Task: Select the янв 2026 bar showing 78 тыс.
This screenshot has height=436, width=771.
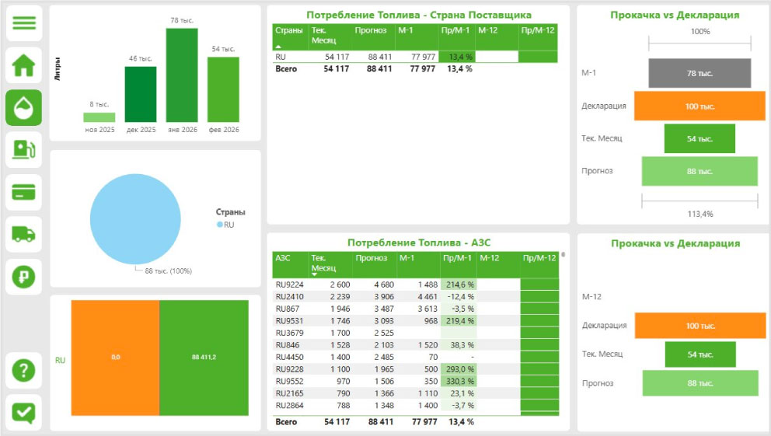Action: pyautogui.click(x=182, y=75)
